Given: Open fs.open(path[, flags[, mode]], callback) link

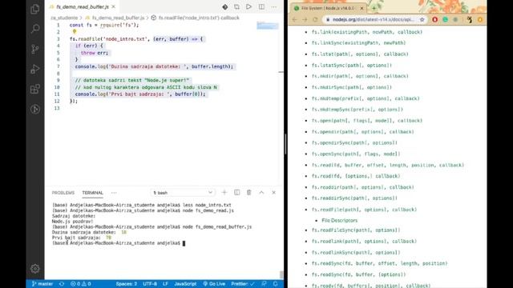Looking at the screenshot, I should point(367,121).
